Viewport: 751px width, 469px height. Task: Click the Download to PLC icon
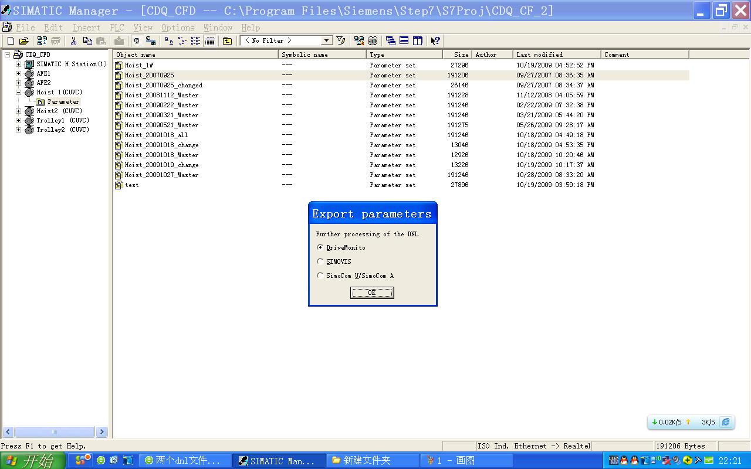119,40
